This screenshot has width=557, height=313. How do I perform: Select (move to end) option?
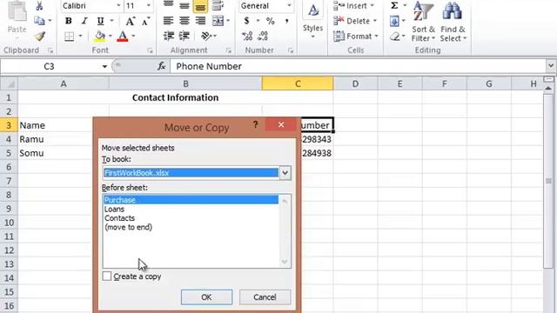[191, 227]
